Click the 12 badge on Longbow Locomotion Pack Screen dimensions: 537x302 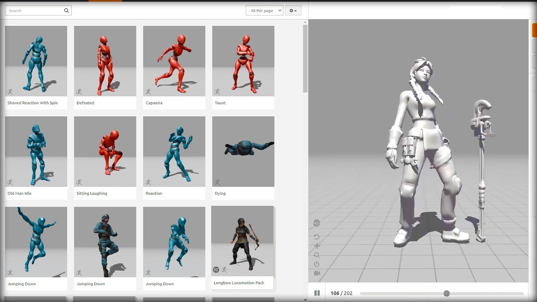pos(216,270)
